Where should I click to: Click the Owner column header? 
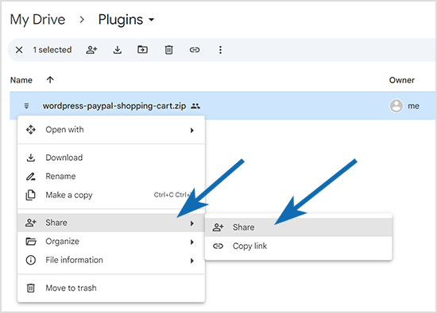[x=401, y=80]
